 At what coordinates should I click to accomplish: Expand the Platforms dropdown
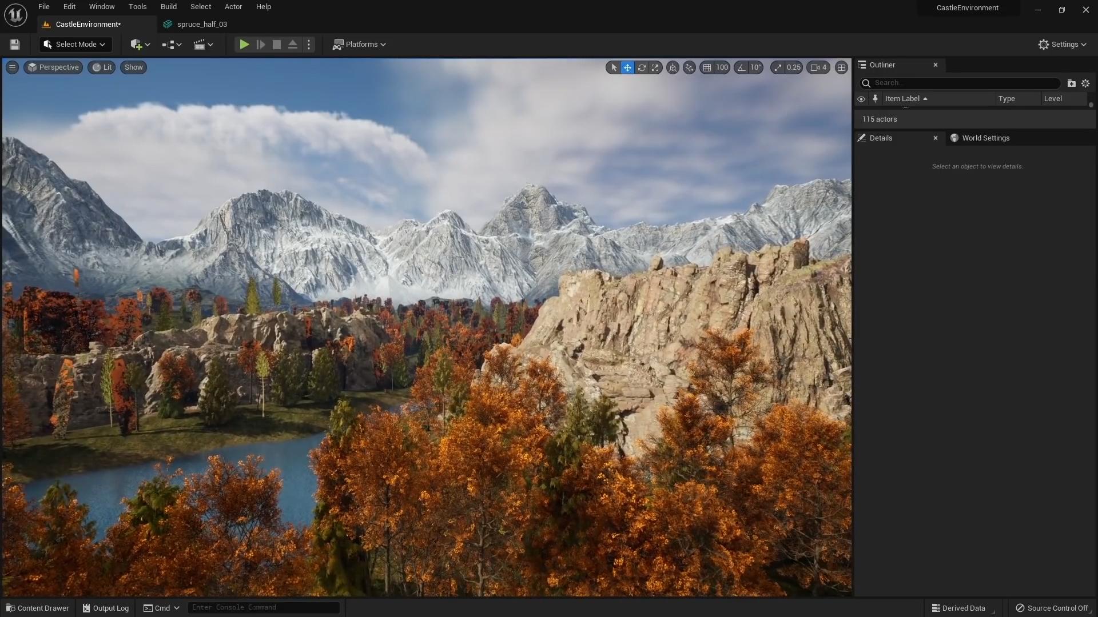click(360, 45)
